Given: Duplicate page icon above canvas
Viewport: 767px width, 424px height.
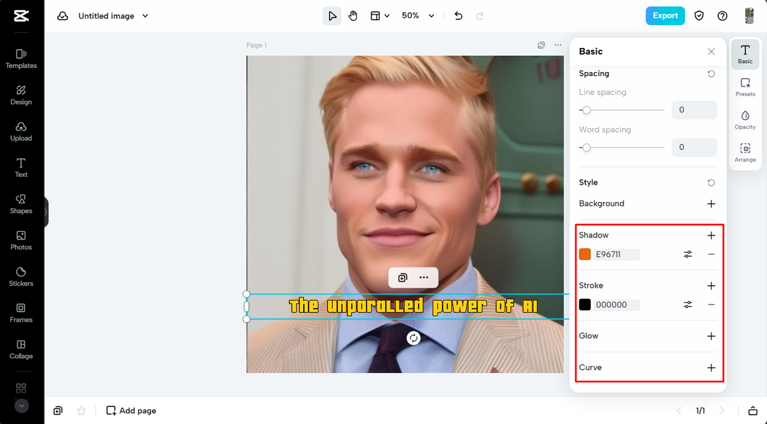Looking at the screenshot, I should (x=541, y=45).
